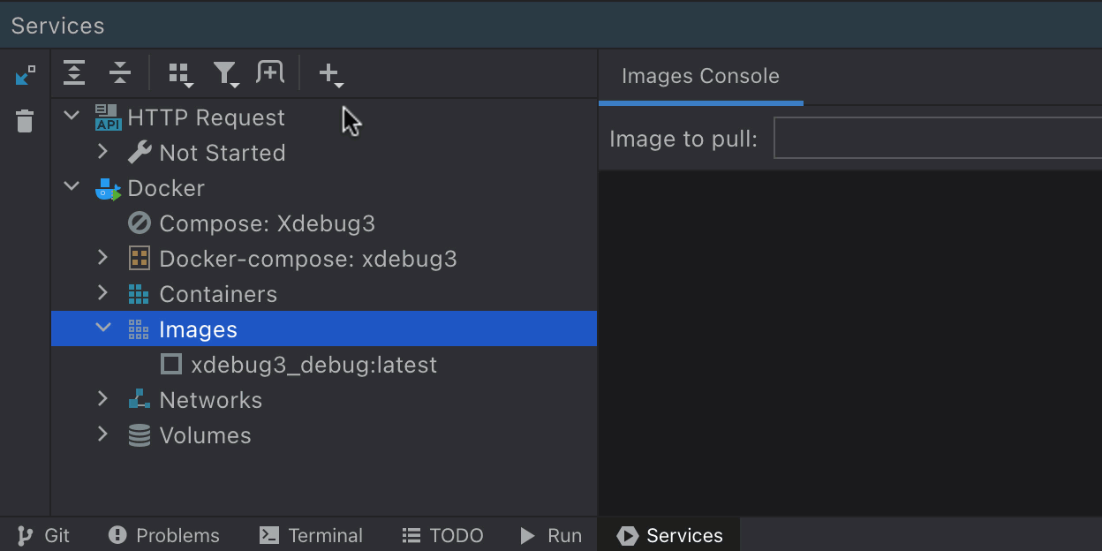Viewport: 1102px width, 551px height.
Task: Click the Image to pull label
Action: click(x=683, y=140)
